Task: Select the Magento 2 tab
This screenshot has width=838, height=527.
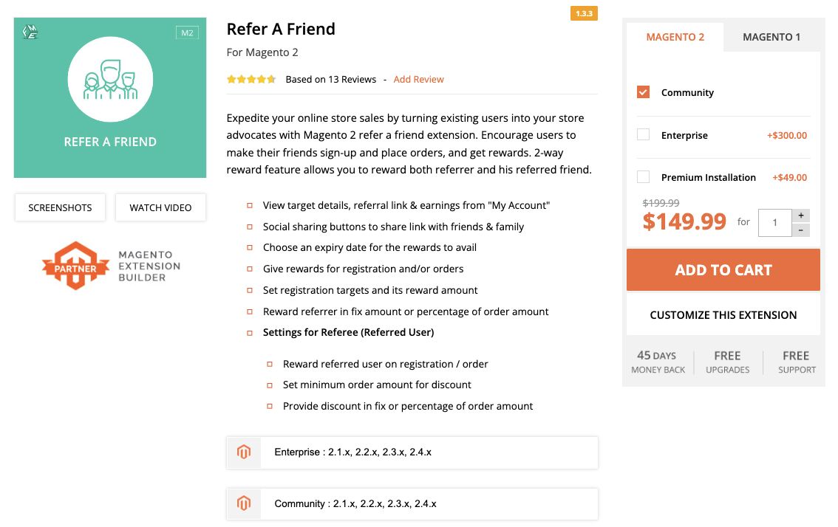Action: (675, 37)
